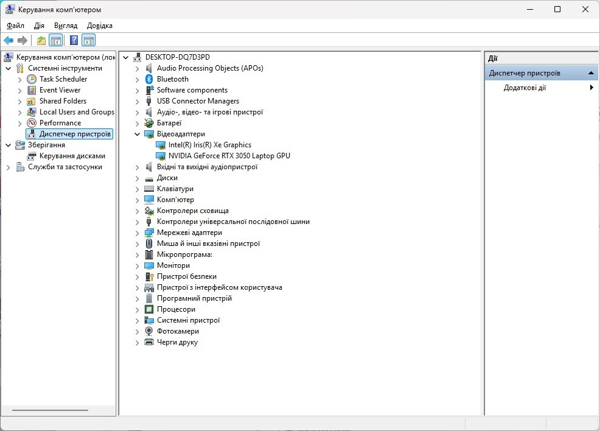Expand the Процесори device category
Viewport: 600px width, 431px height.
click(x=138, y=309)
